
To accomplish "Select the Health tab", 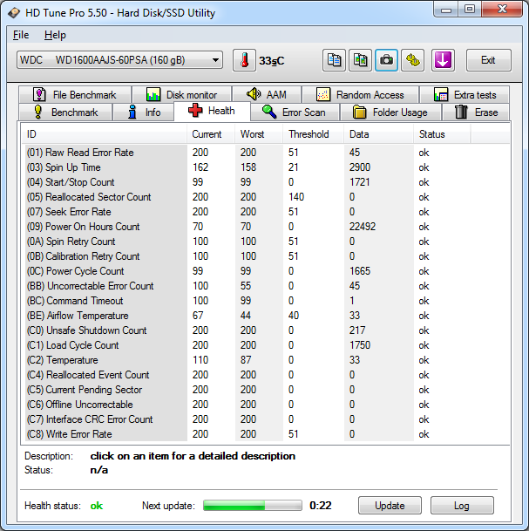I will (x=212, y=111).
